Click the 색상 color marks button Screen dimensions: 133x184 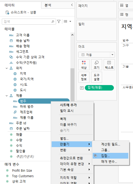(x=84, y=65)
